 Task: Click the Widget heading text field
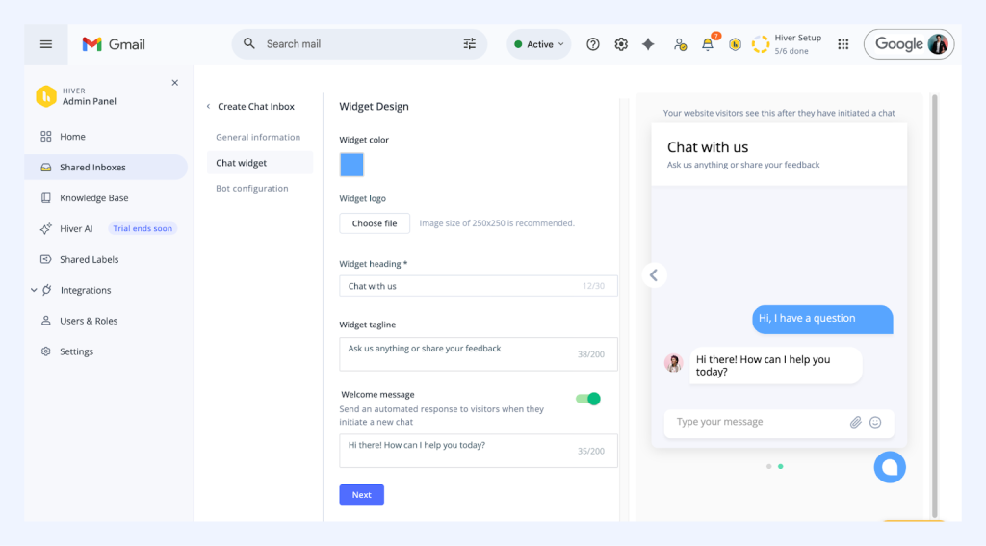[462, 286]
